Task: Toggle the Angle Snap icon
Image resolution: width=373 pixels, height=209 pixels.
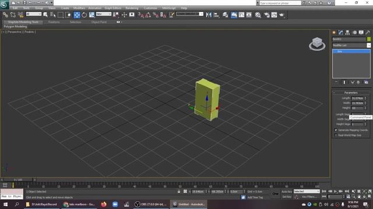Action: [x=148, y=15]
